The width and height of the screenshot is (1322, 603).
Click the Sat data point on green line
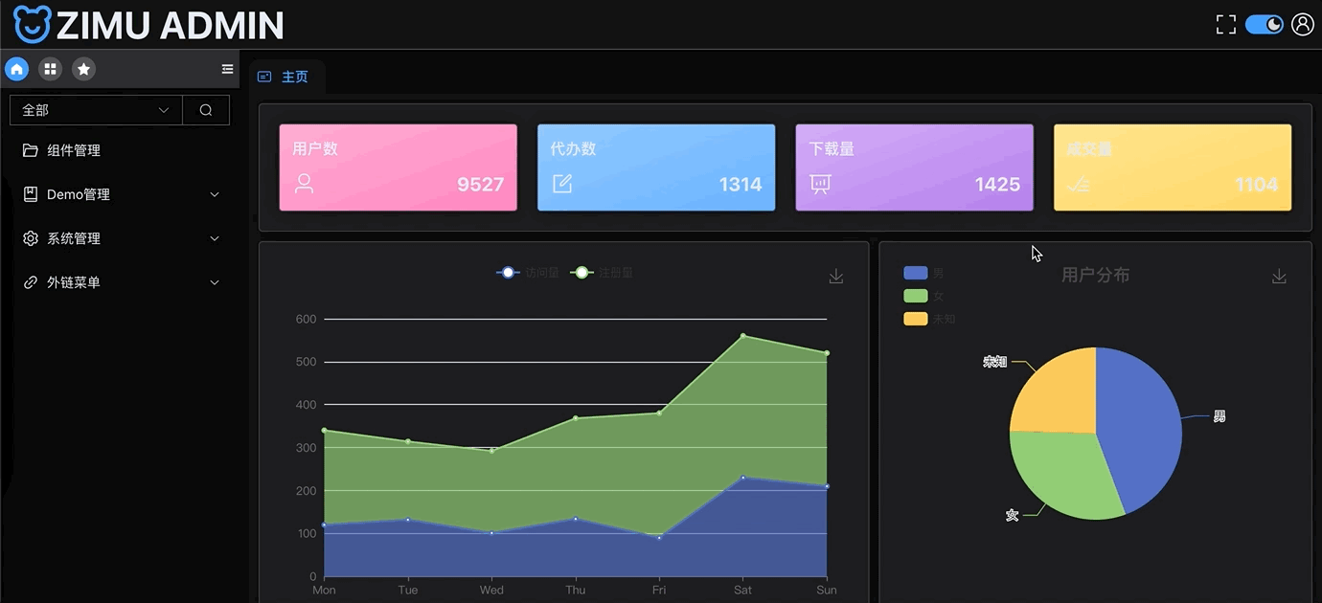742,336
